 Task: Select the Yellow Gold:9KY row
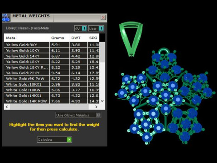pyautogui.click(x=52, y=45)
